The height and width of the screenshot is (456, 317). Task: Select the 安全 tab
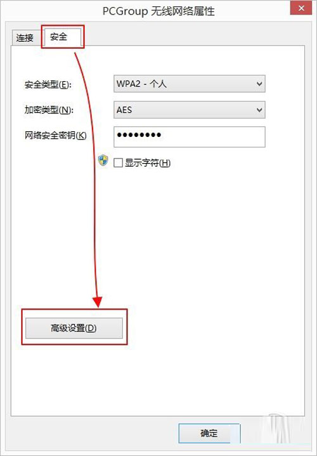pos(61,37)
